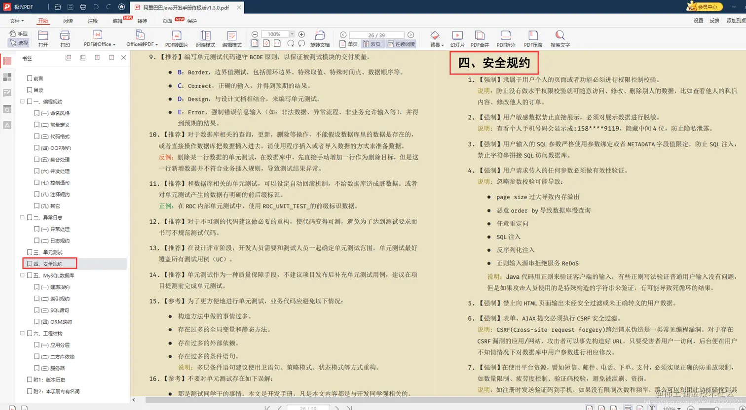746x410 pixels.
Task: Close the bookmarks panel
Action: [x=124, y=58]
